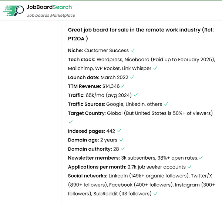Click the checkmark after Indexed pages 442

(119, 131)
